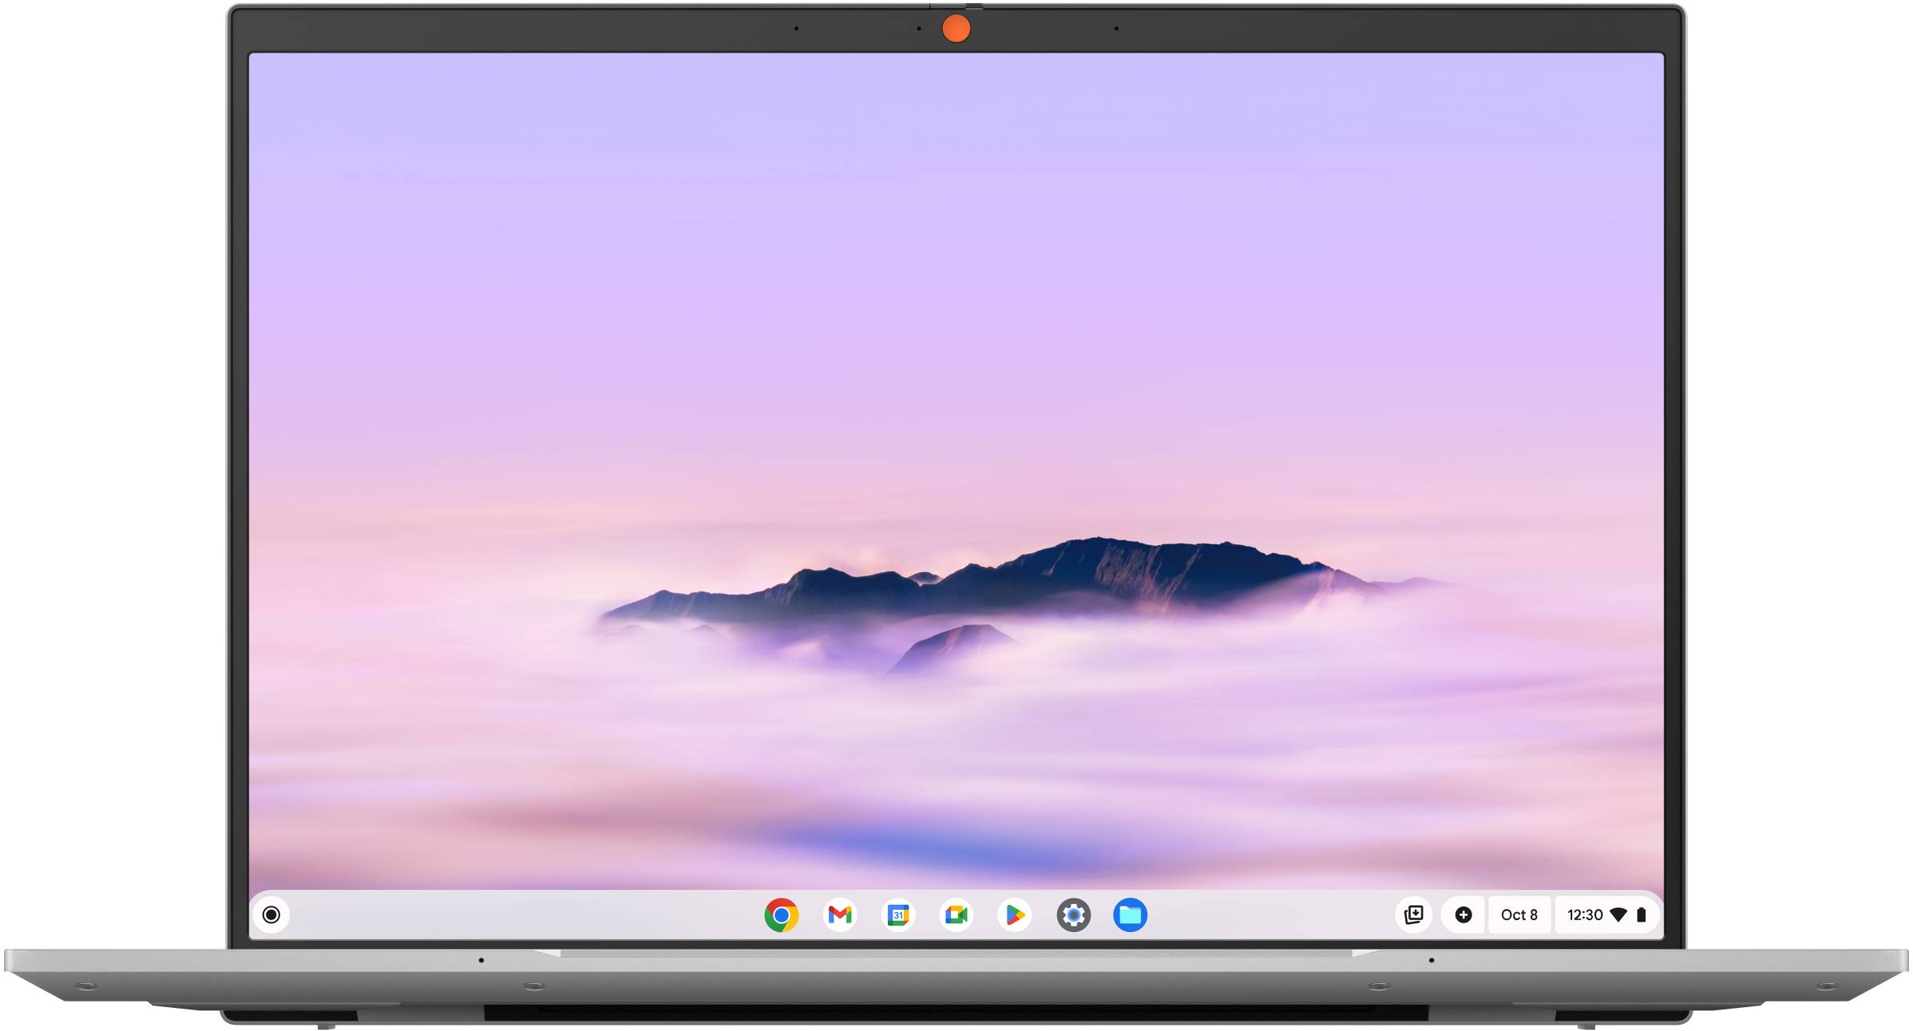Expand Quick Settings via the 12:30 clock

(1584, 914)
